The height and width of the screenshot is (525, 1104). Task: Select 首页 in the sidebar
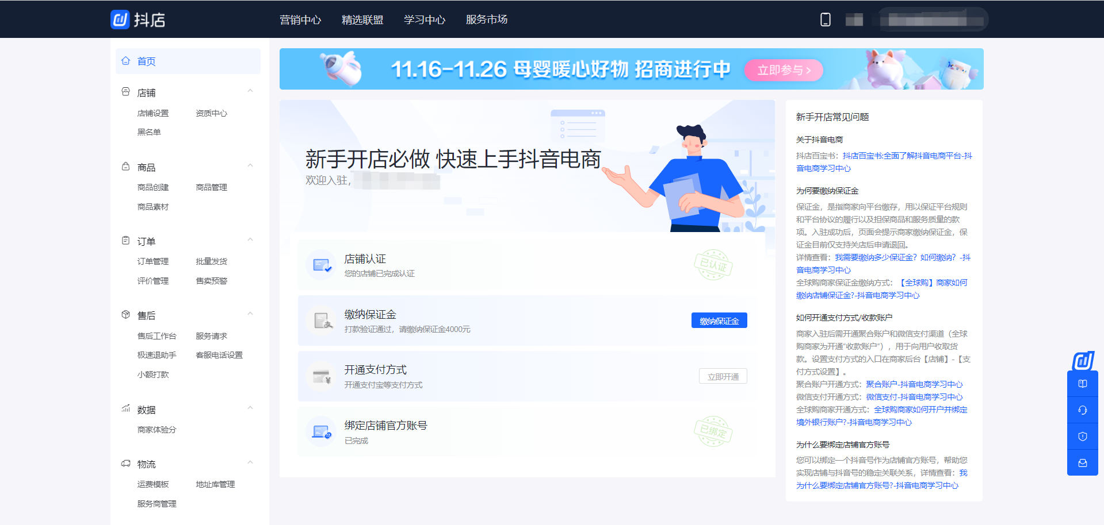tap(188, 61)
